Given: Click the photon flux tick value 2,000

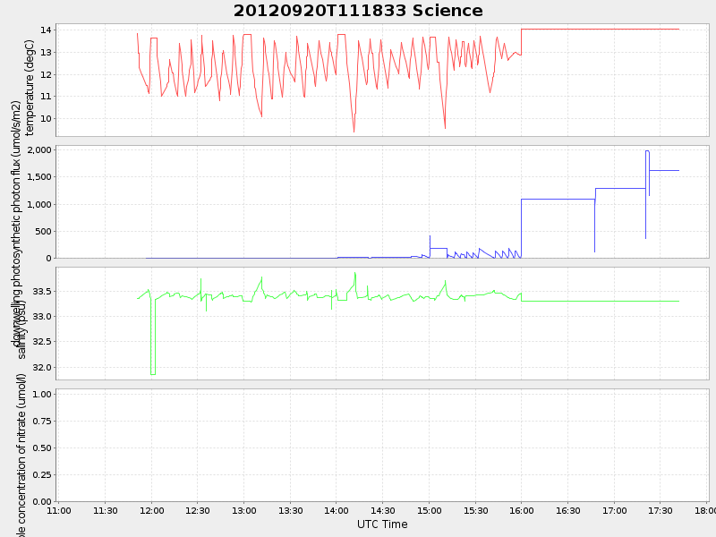Looking at the screenshot, I should (x=39, y=150).
